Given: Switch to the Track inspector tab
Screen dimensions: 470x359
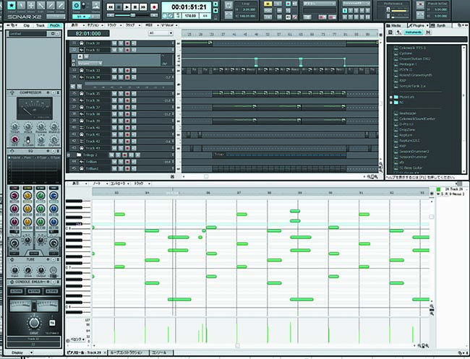Looking at the screenshot, I should pyautogui.click(x=40, y=26).
